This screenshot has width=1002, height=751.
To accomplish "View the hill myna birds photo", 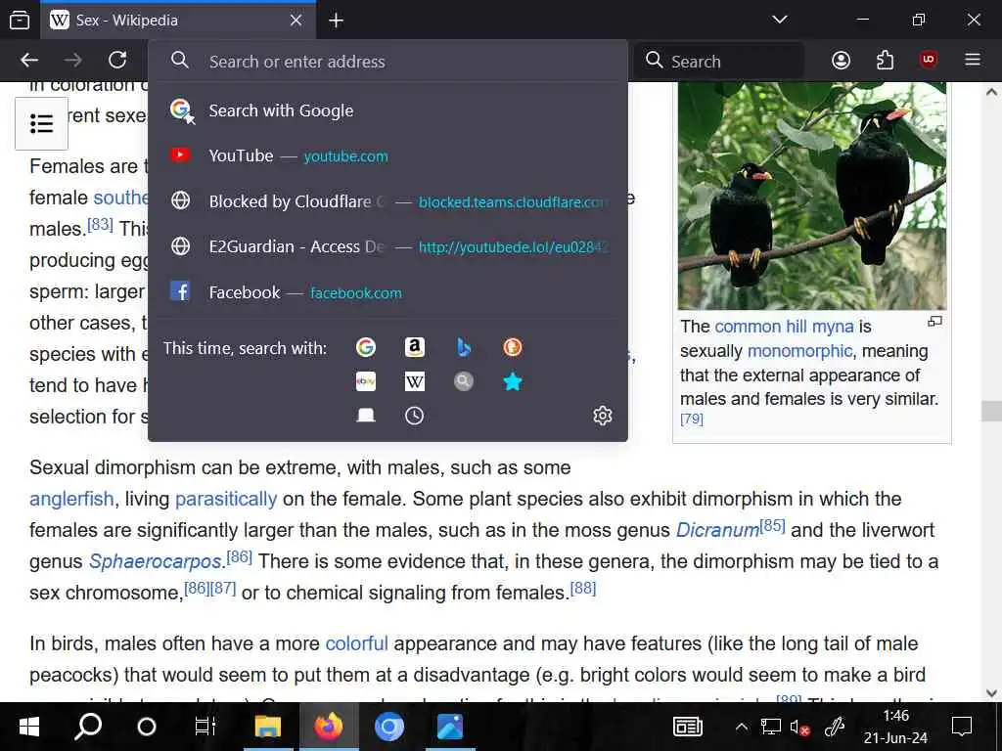I will click(812, 196).
